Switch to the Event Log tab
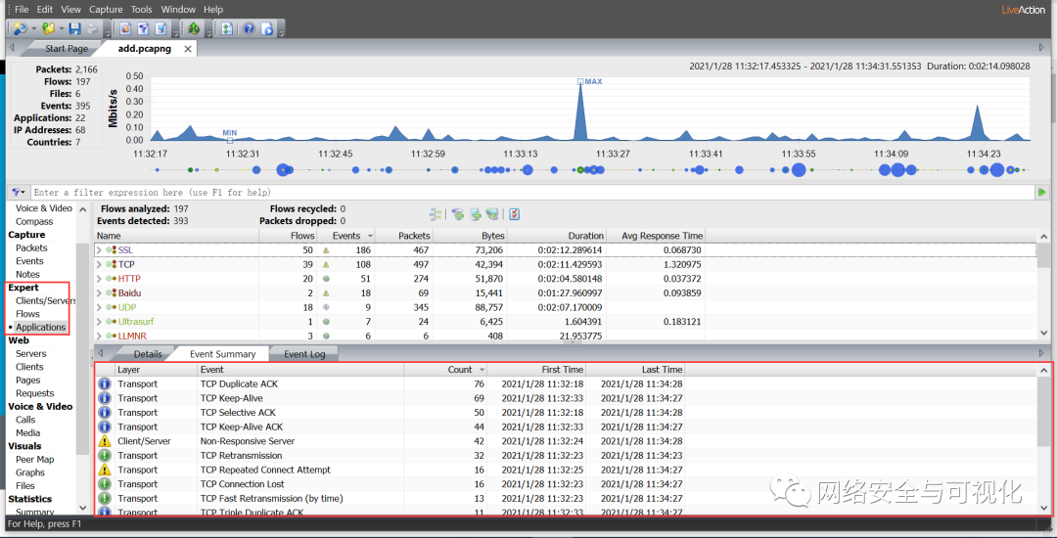This screenshot has width=1057, height=538. click(x=304, y=353)
